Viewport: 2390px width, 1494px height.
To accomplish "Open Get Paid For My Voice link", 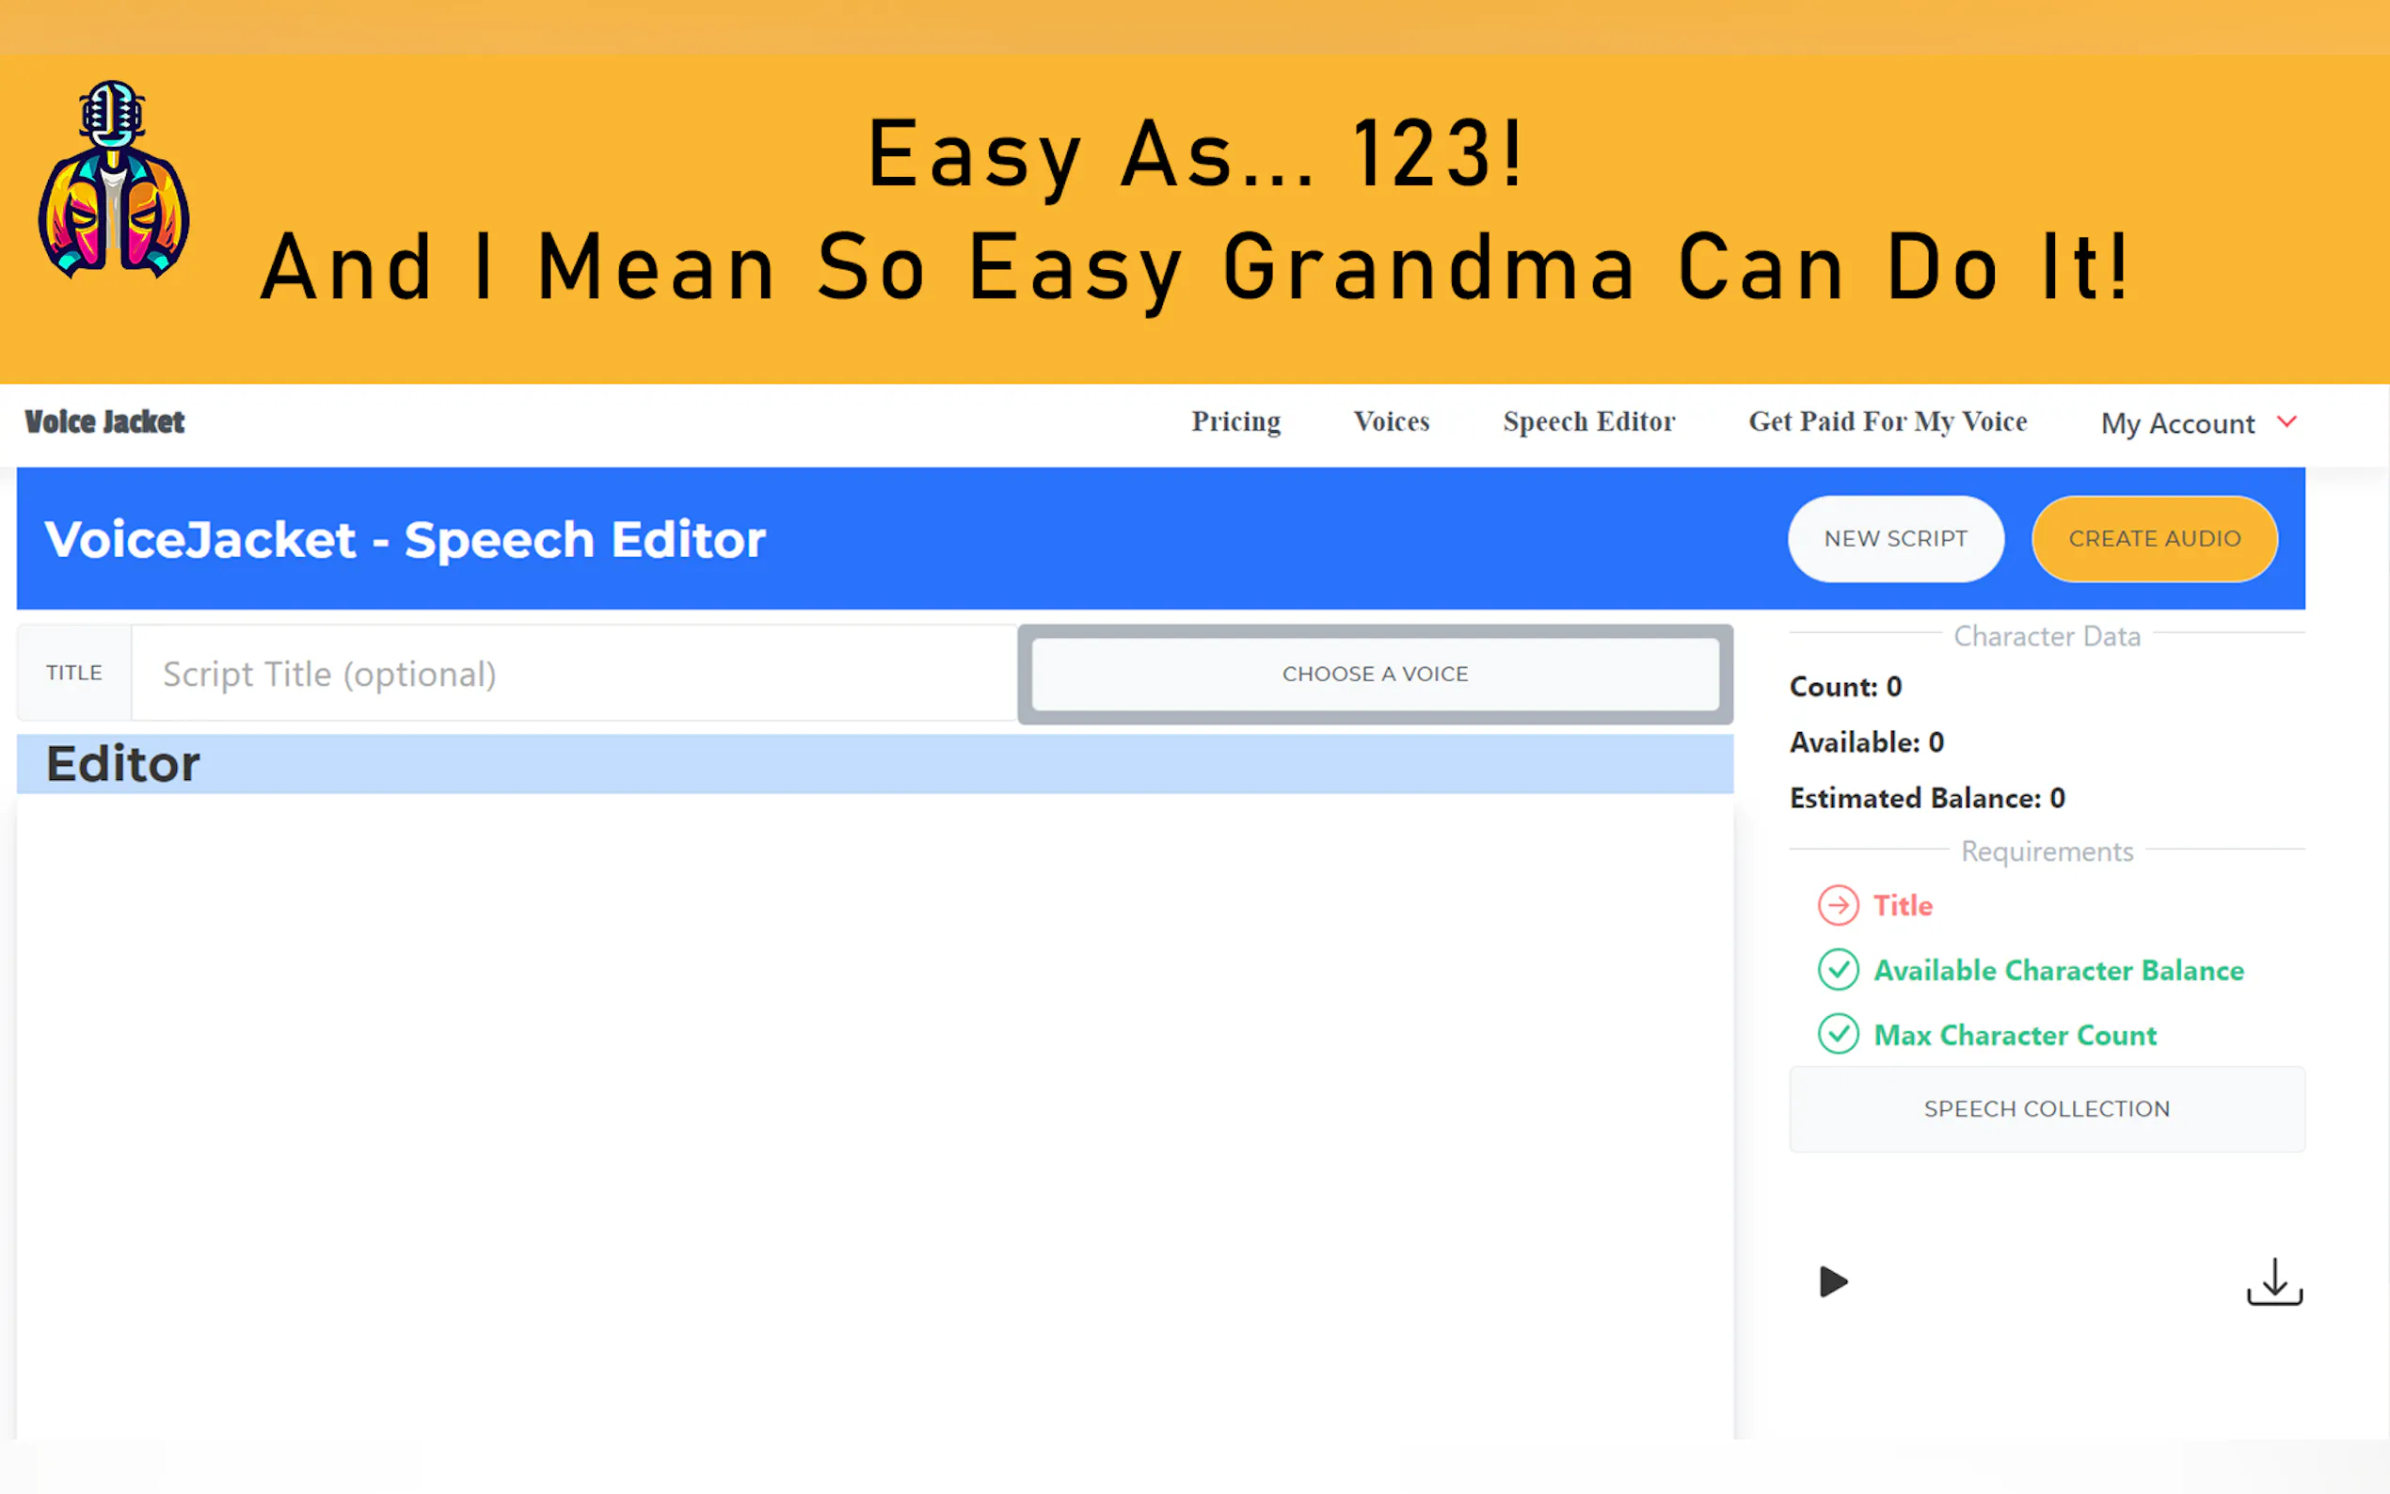I will [x=1888, y=421].
